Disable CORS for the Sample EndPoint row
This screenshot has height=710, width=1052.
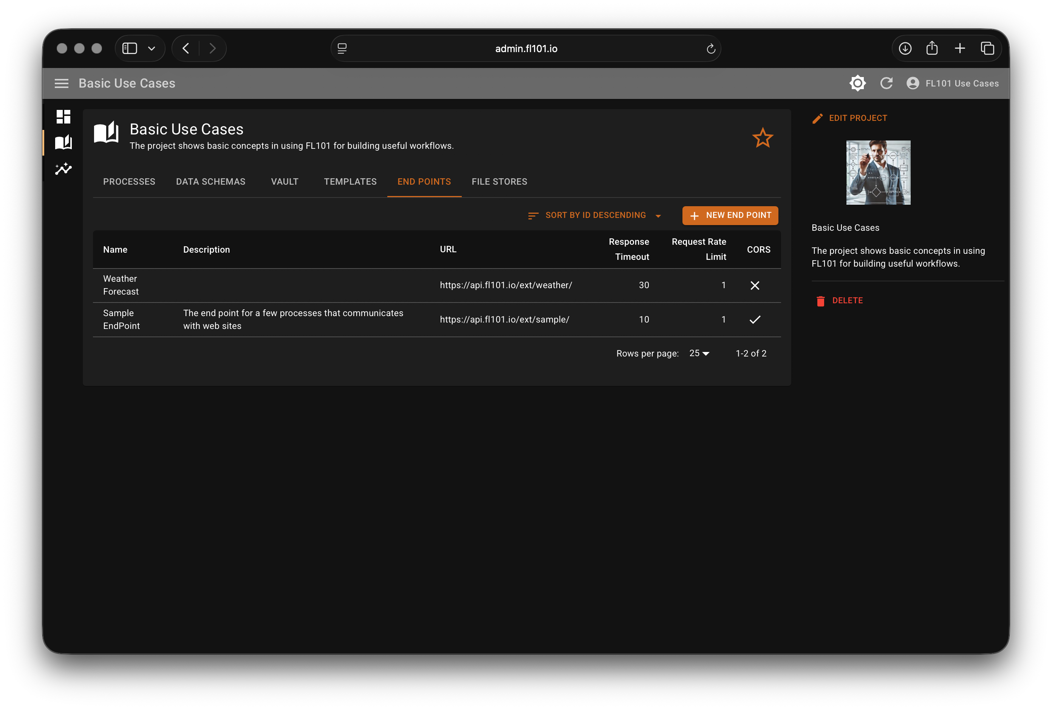click(755, 319)
